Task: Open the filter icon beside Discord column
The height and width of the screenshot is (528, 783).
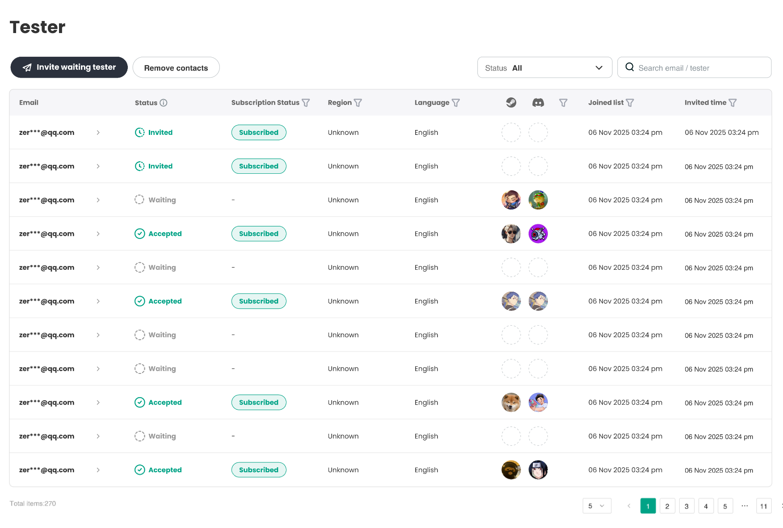Action: point(563,103)
